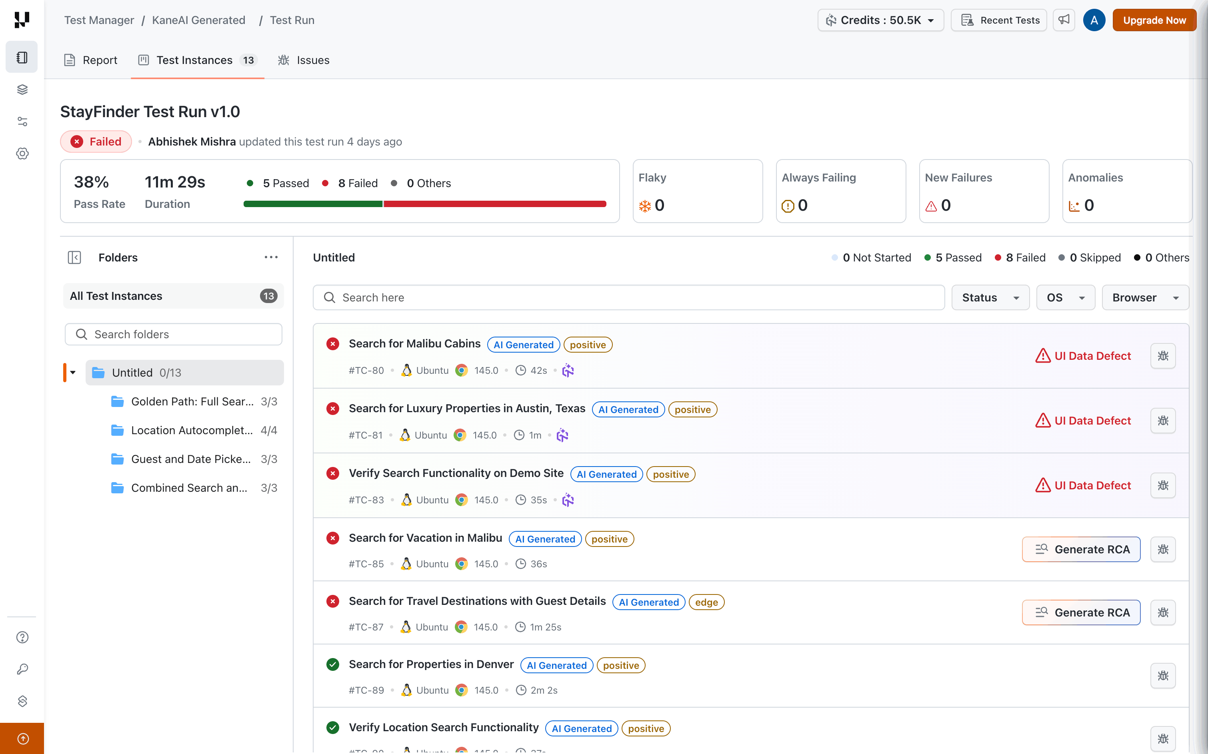Open the Browser filter dropdown

(1145, 298)
